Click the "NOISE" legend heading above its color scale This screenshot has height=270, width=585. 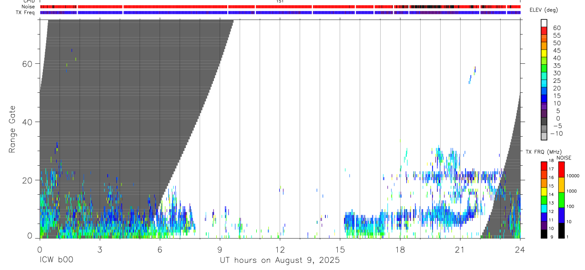pos(564,158)
